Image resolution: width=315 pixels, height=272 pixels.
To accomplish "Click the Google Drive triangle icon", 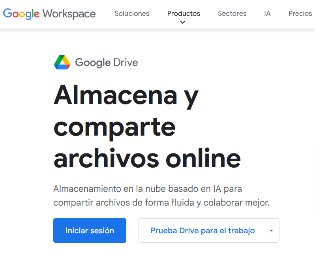I will click(x=62, y=62).
